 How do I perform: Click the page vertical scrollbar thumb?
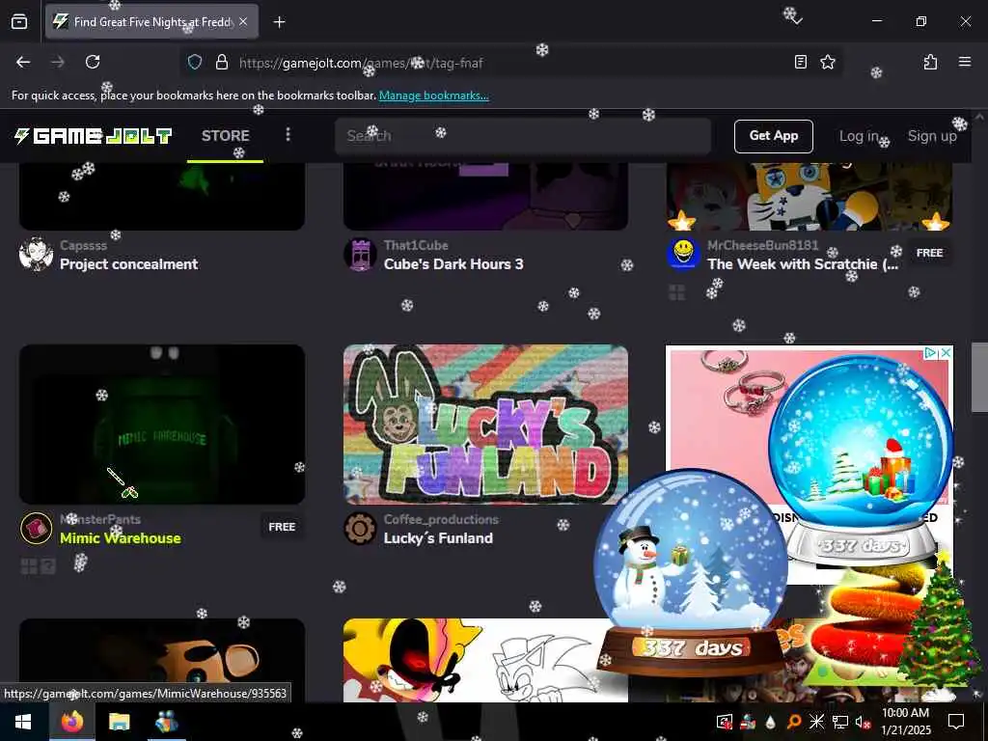(978, 377)
